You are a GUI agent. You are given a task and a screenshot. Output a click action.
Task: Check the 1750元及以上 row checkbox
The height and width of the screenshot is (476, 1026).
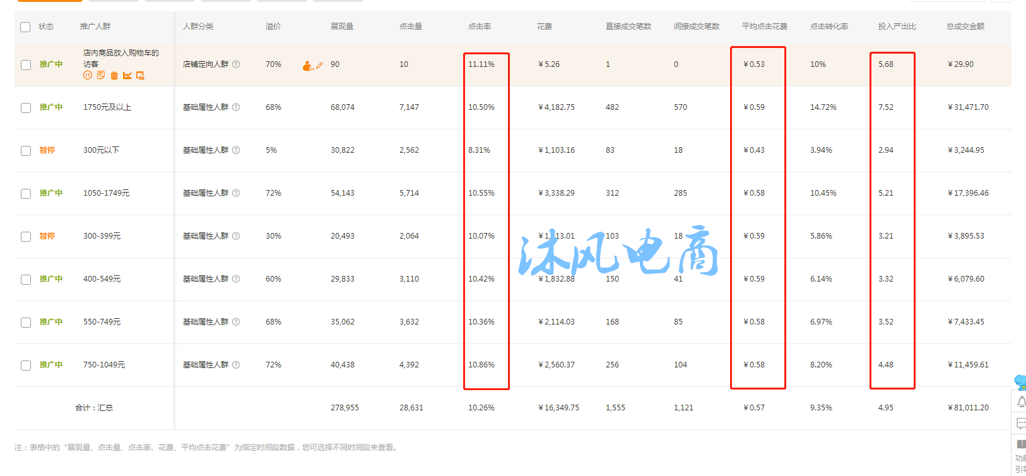26,108
